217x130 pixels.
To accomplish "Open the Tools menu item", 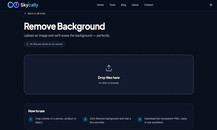I will [x=112, y=5].
